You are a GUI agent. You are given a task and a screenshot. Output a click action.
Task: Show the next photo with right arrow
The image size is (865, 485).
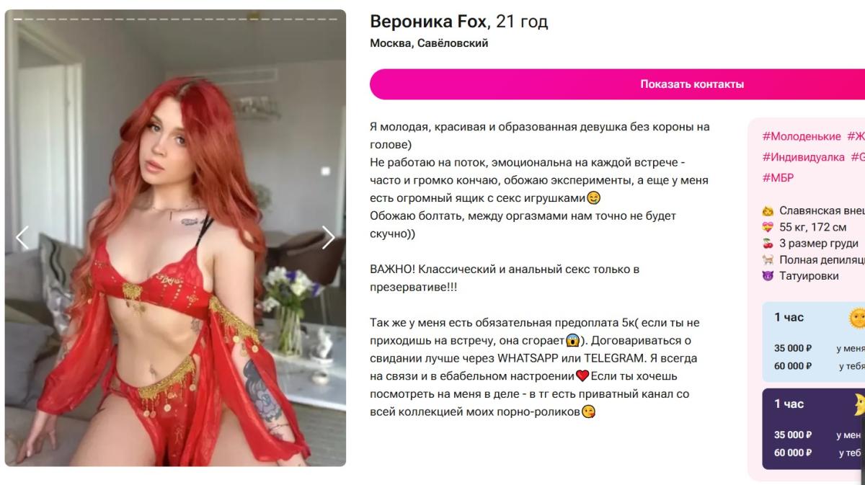328,237
